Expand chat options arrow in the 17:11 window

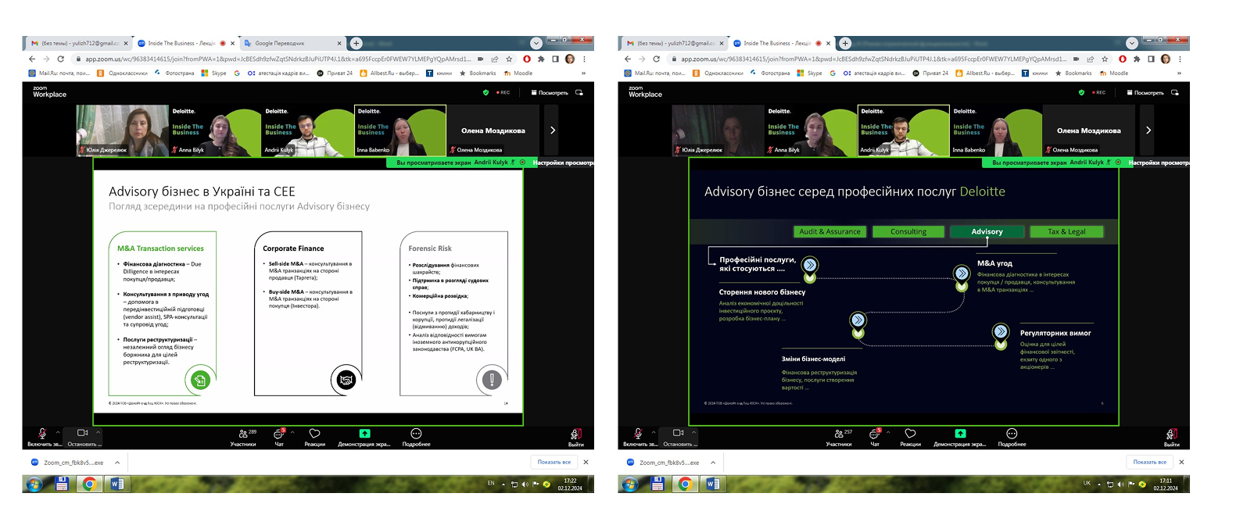888,431
